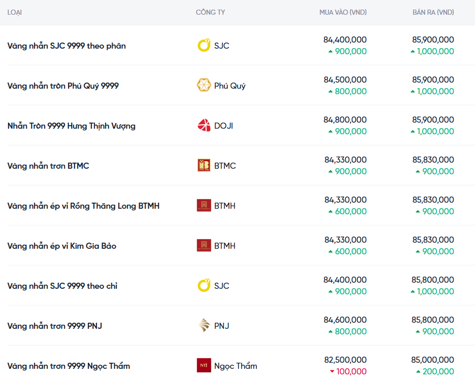Click the Ngọc Thẩm company logo
475x384 pixels.
point(203,366)
